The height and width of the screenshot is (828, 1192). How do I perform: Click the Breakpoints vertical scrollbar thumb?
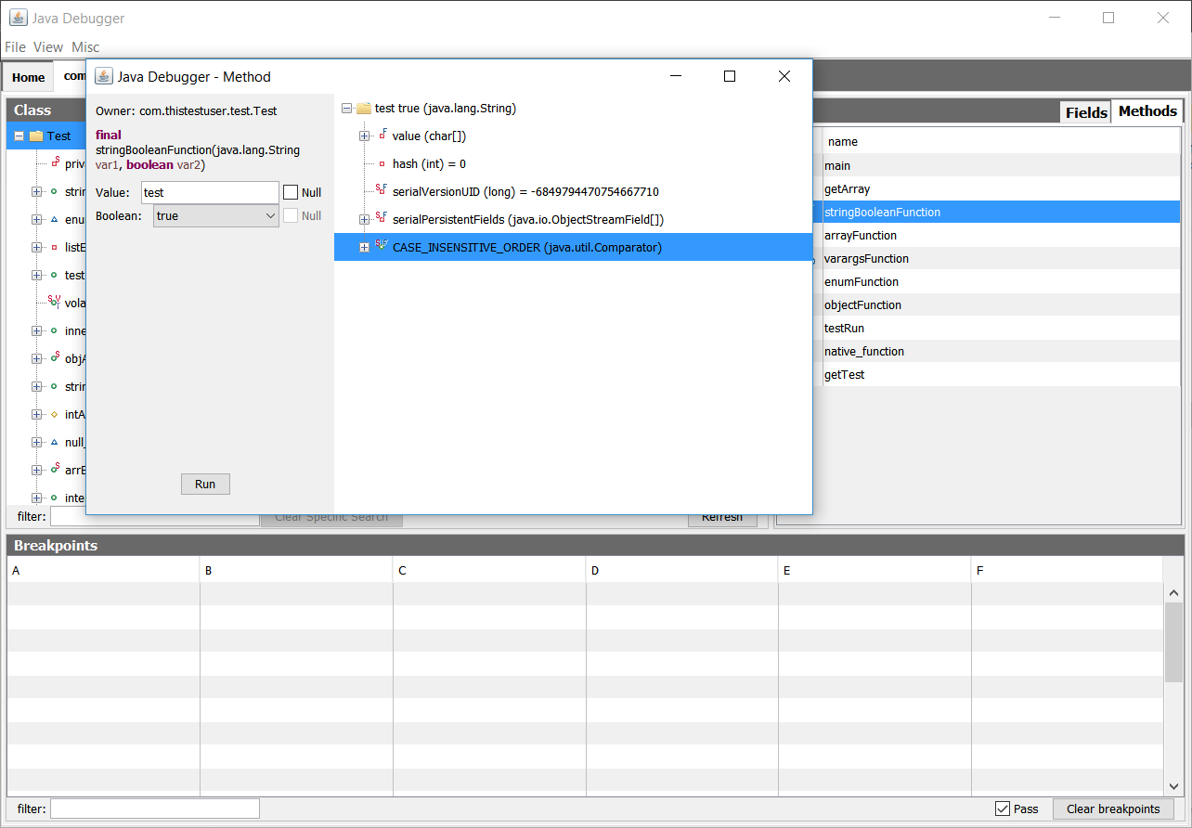click(1173, 641)
